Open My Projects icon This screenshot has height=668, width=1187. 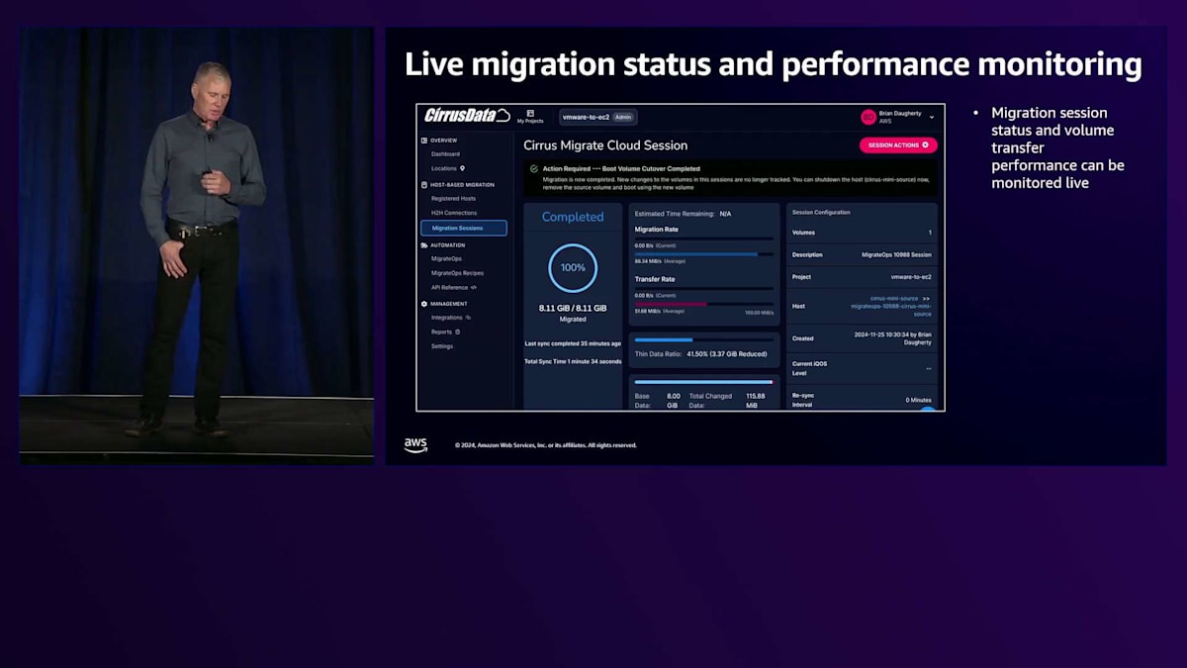click(530, 113)
